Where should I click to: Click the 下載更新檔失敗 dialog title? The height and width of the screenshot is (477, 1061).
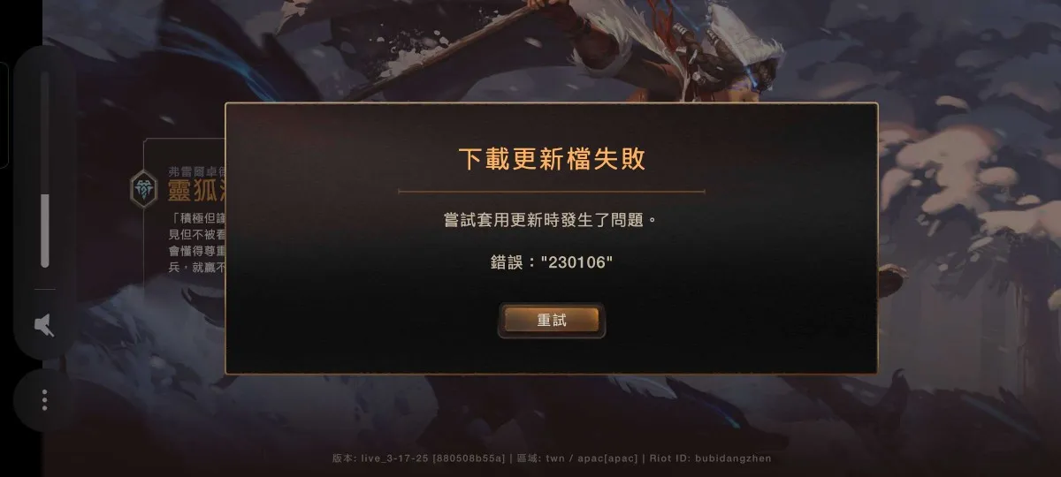552,159
